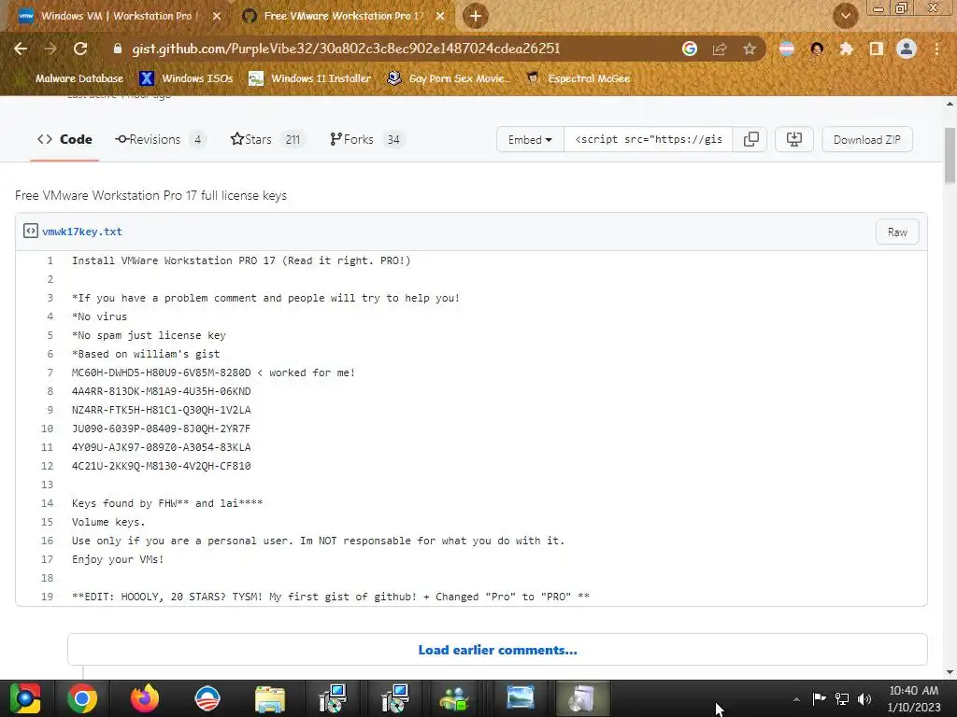957x717 pixels.
Task: Open the Chrome profile avatar
Action: [907, 49]
